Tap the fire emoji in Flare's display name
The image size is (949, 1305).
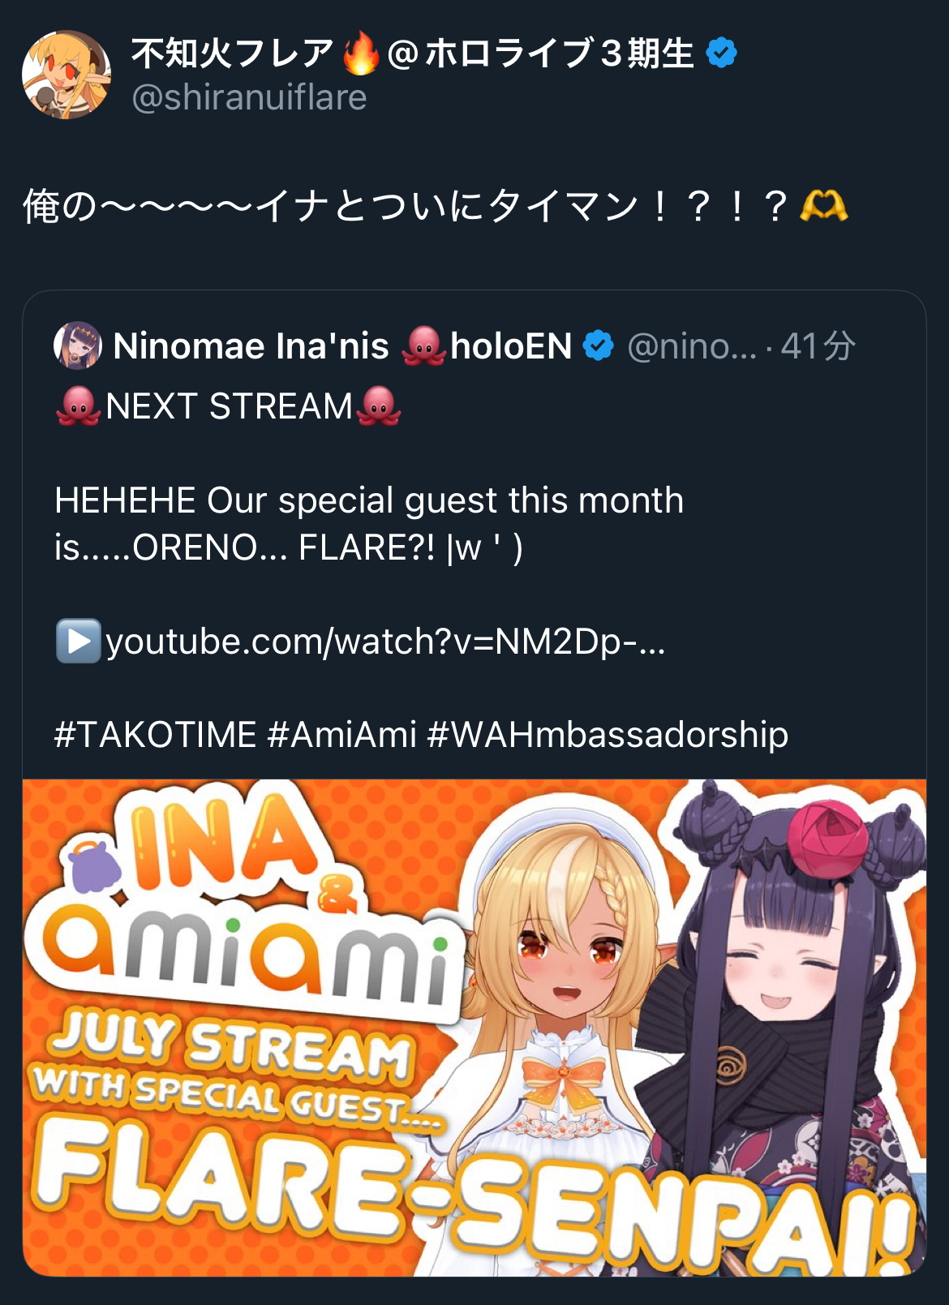(361, 54)
